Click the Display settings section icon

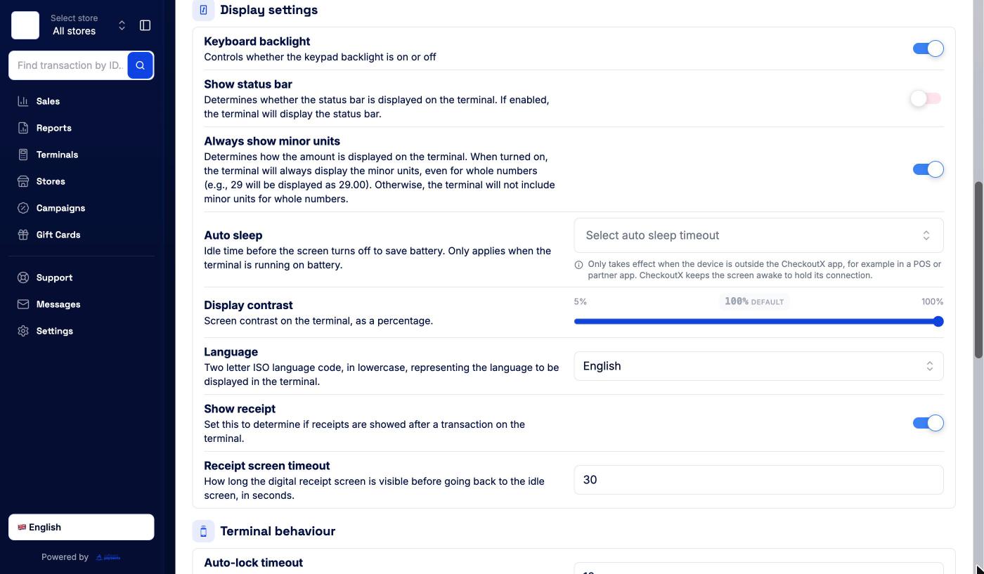203,10
